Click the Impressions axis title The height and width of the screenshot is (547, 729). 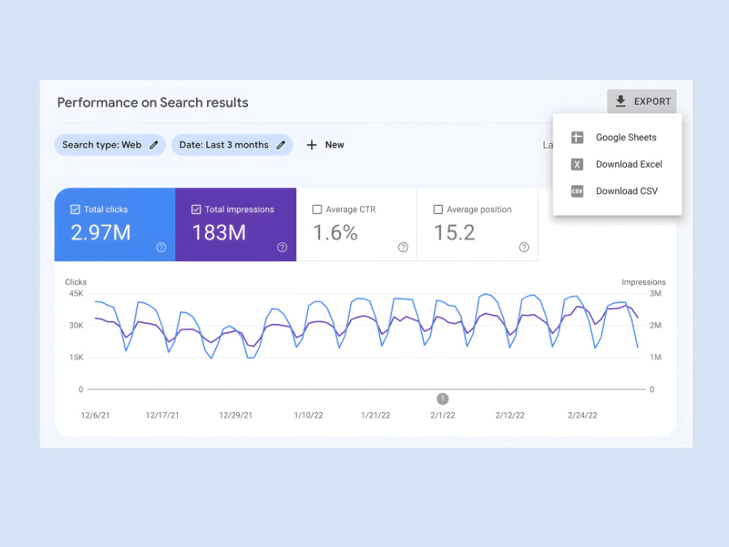click(644, 282)
